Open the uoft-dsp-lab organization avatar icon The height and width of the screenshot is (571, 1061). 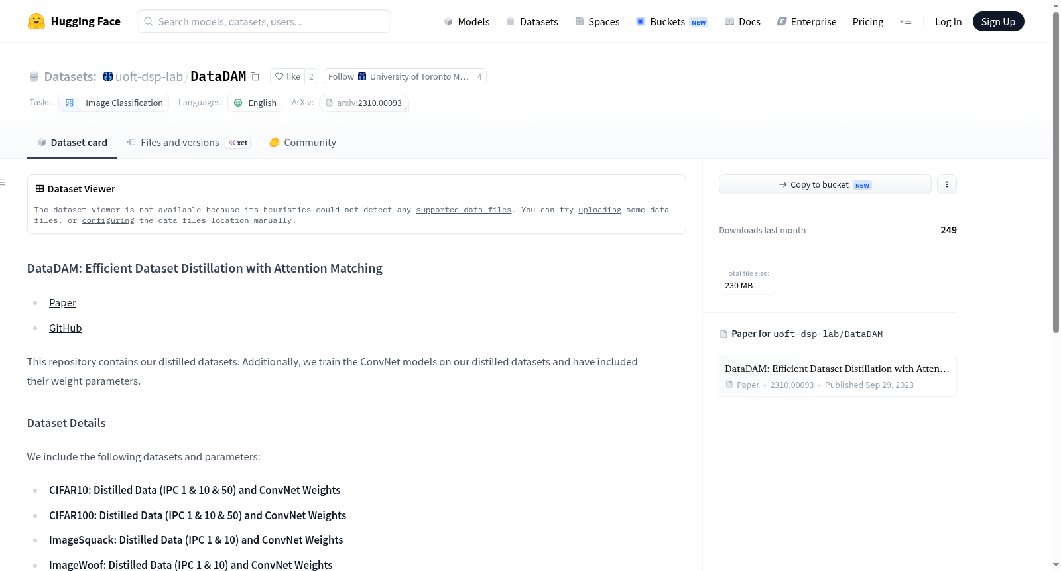click(x=108, y=76)
